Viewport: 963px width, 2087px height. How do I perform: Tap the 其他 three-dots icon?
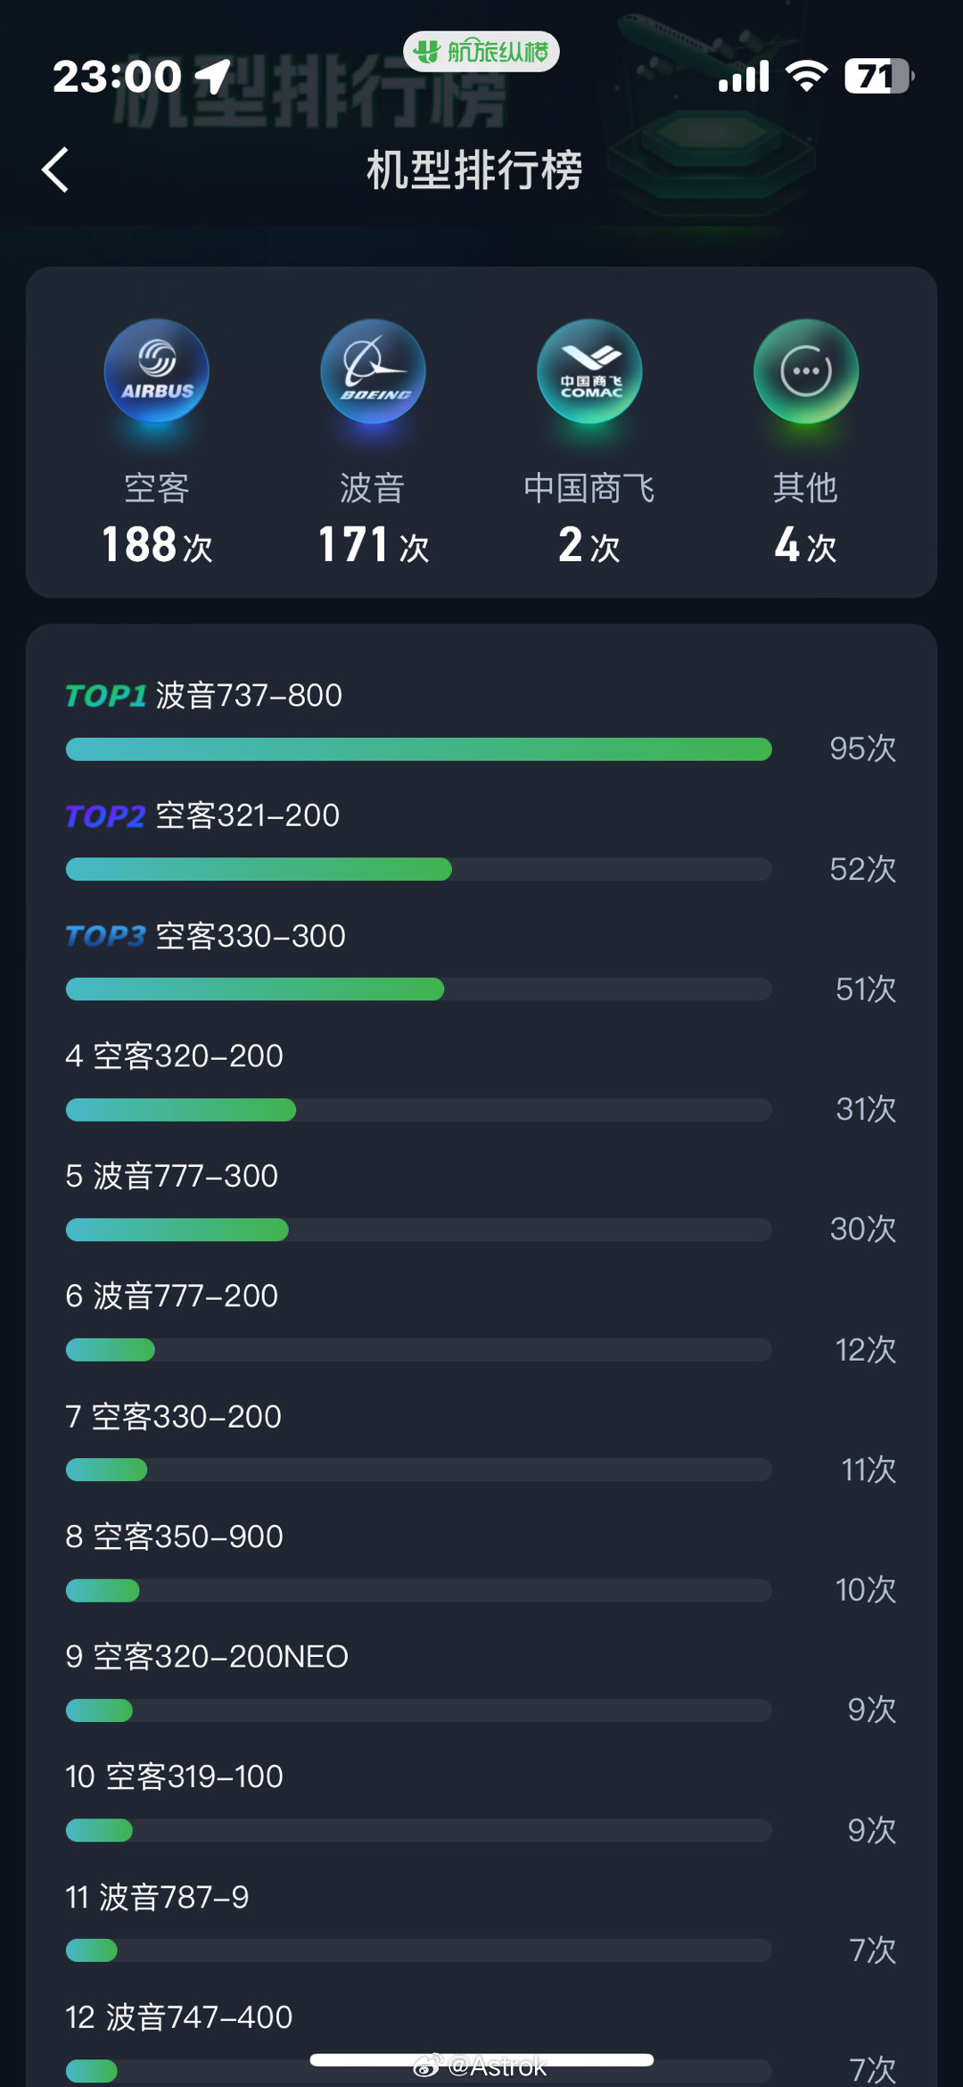coord(806,371)
